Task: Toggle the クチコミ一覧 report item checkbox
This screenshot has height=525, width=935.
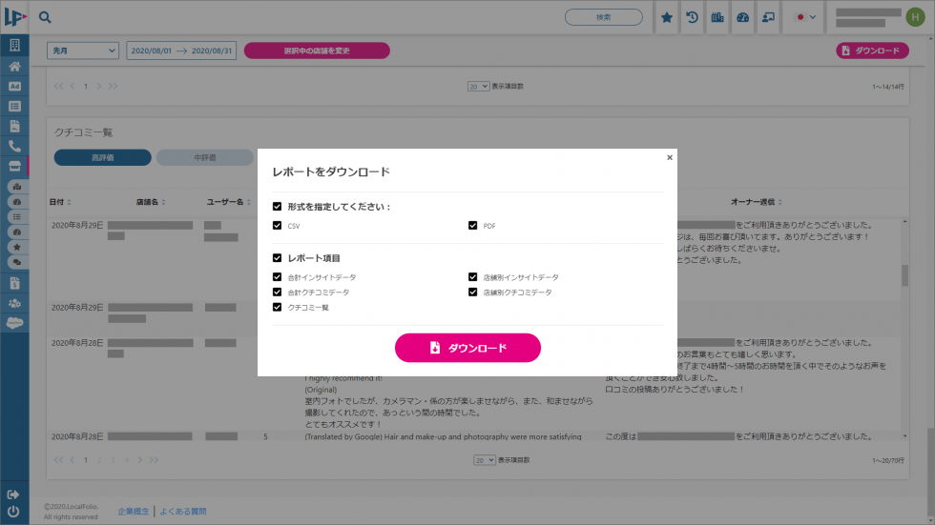Action: [x=278, y=308]
